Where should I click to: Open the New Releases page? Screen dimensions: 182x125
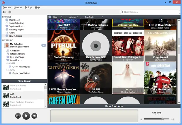coord(16,36)
